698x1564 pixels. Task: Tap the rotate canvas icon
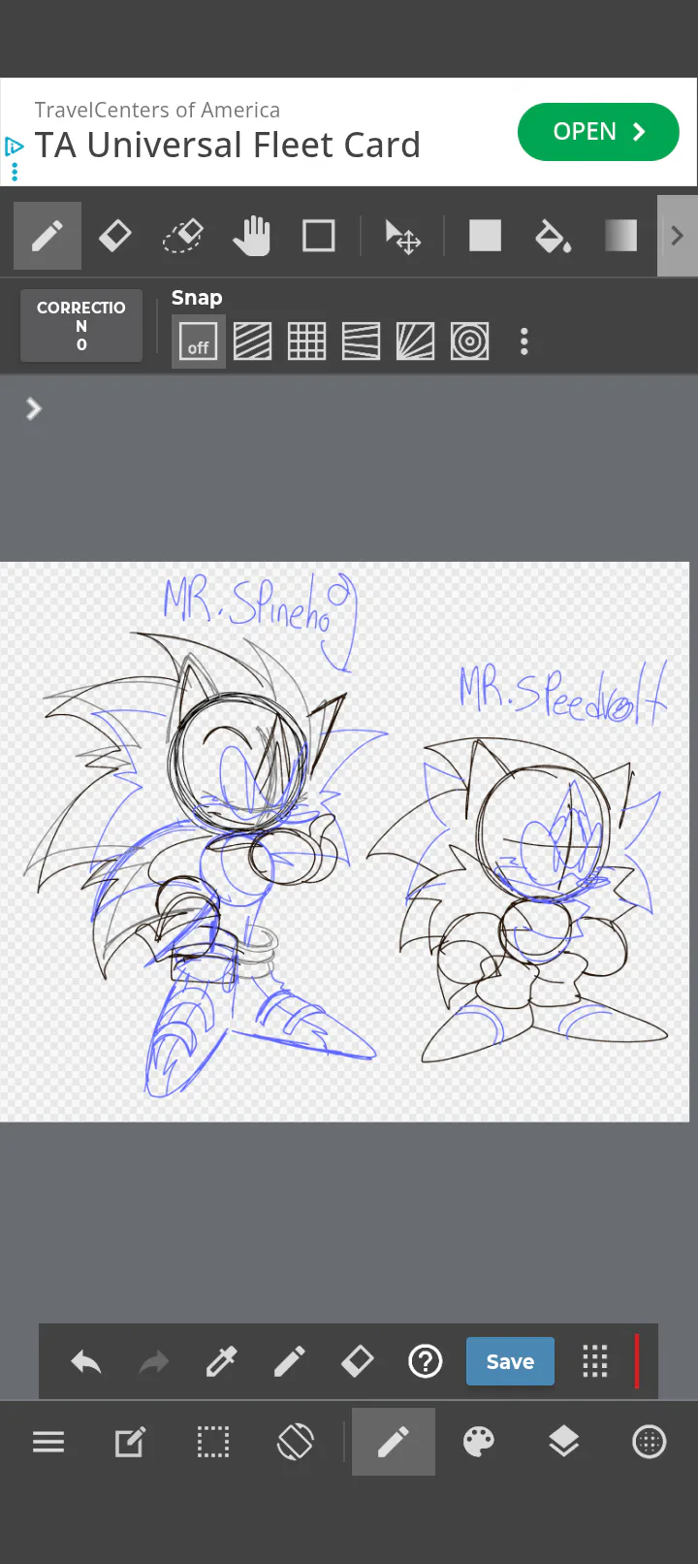coord(296,1443)
